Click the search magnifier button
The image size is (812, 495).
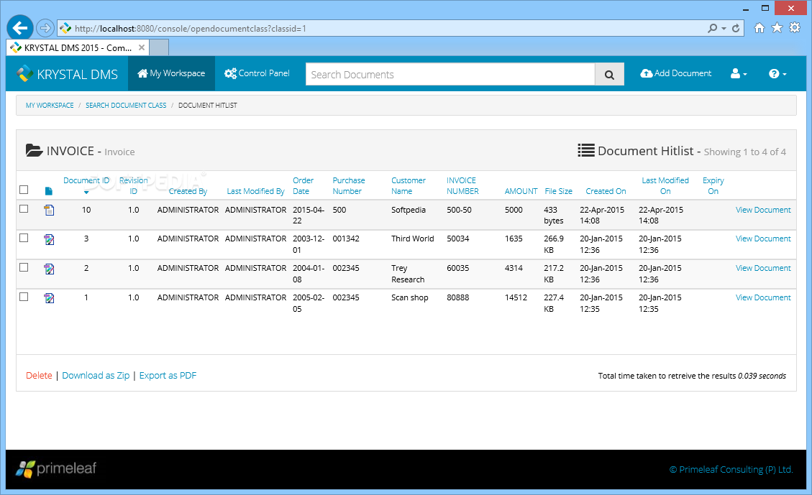609,75
